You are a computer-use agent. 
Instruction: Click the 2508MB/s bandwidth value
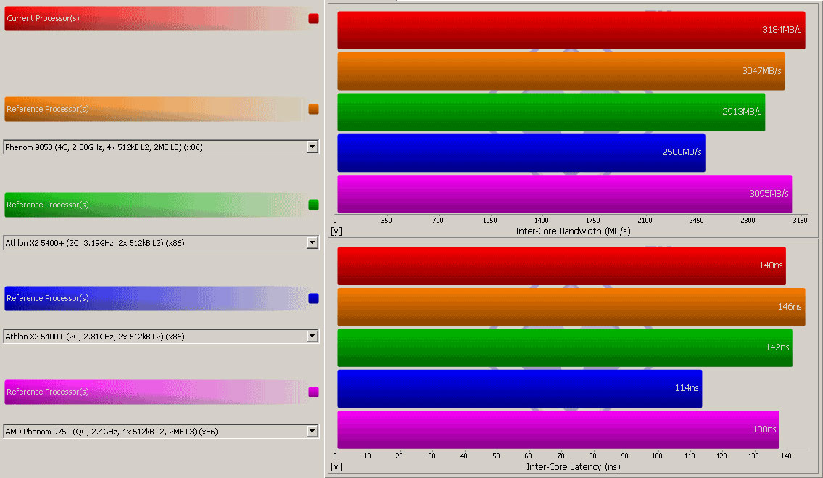point(682,152)
